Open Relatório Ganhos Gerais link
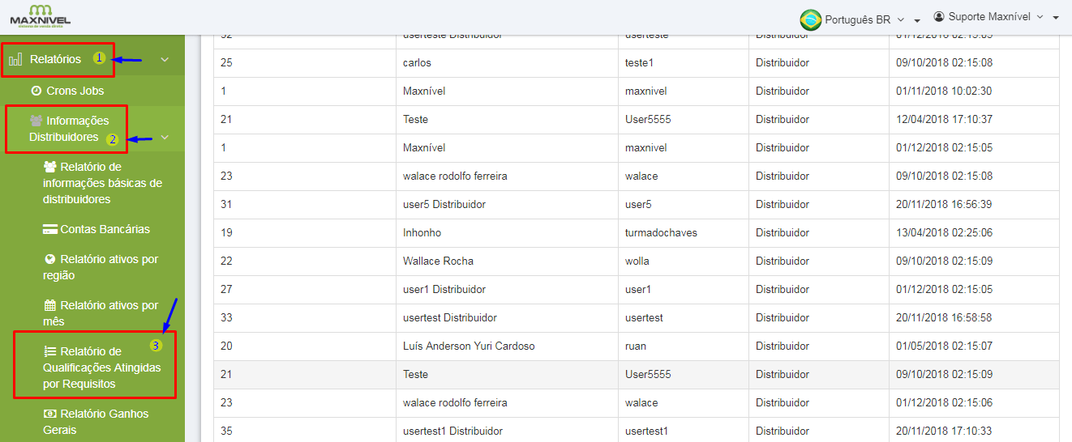Screen dimensions: 1072x442 [x=96, y=422]
